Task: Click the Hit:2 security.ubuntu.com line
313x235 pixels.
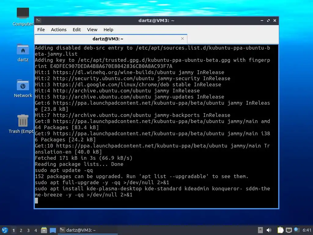Action: pyautogui.click(x=133, y=79)
